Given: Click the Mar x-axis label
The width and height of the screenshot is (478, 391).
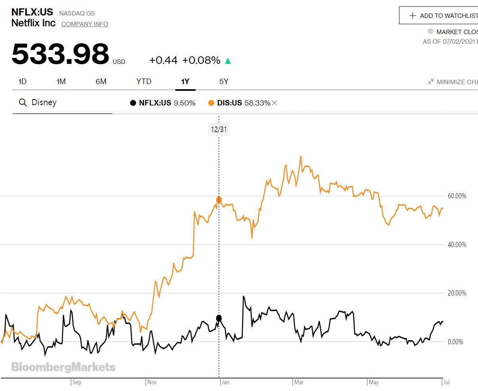Looking at the screenshot, I should 299,382.
